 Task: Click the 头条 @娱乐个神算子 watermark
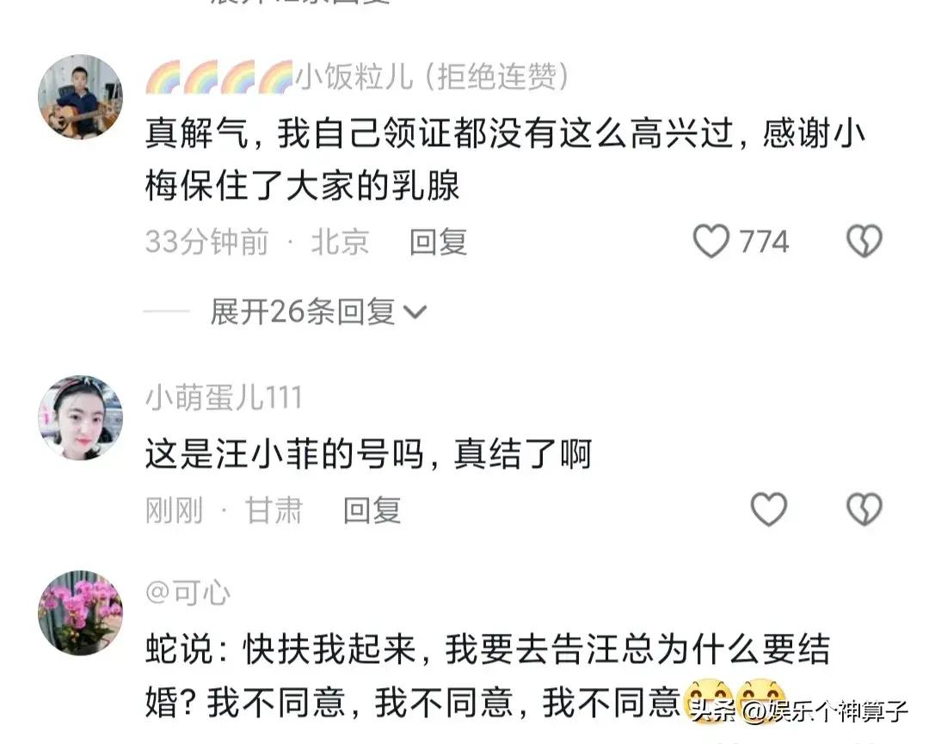click(x=799, y=710)
